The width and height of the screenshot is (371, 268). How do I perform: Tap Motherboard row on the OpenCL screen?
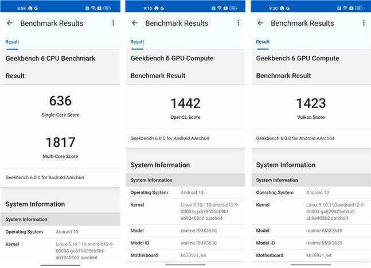tap(185, 255)
